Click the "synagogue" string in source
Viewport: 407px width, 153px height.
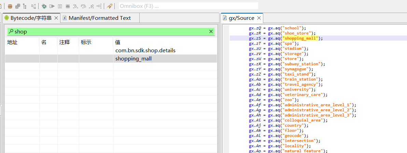[296, 69]
